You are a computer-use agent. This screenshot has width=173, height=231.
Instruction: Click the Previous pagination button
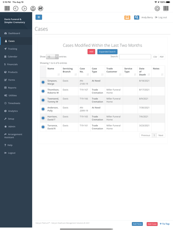(x=146, y=135)
